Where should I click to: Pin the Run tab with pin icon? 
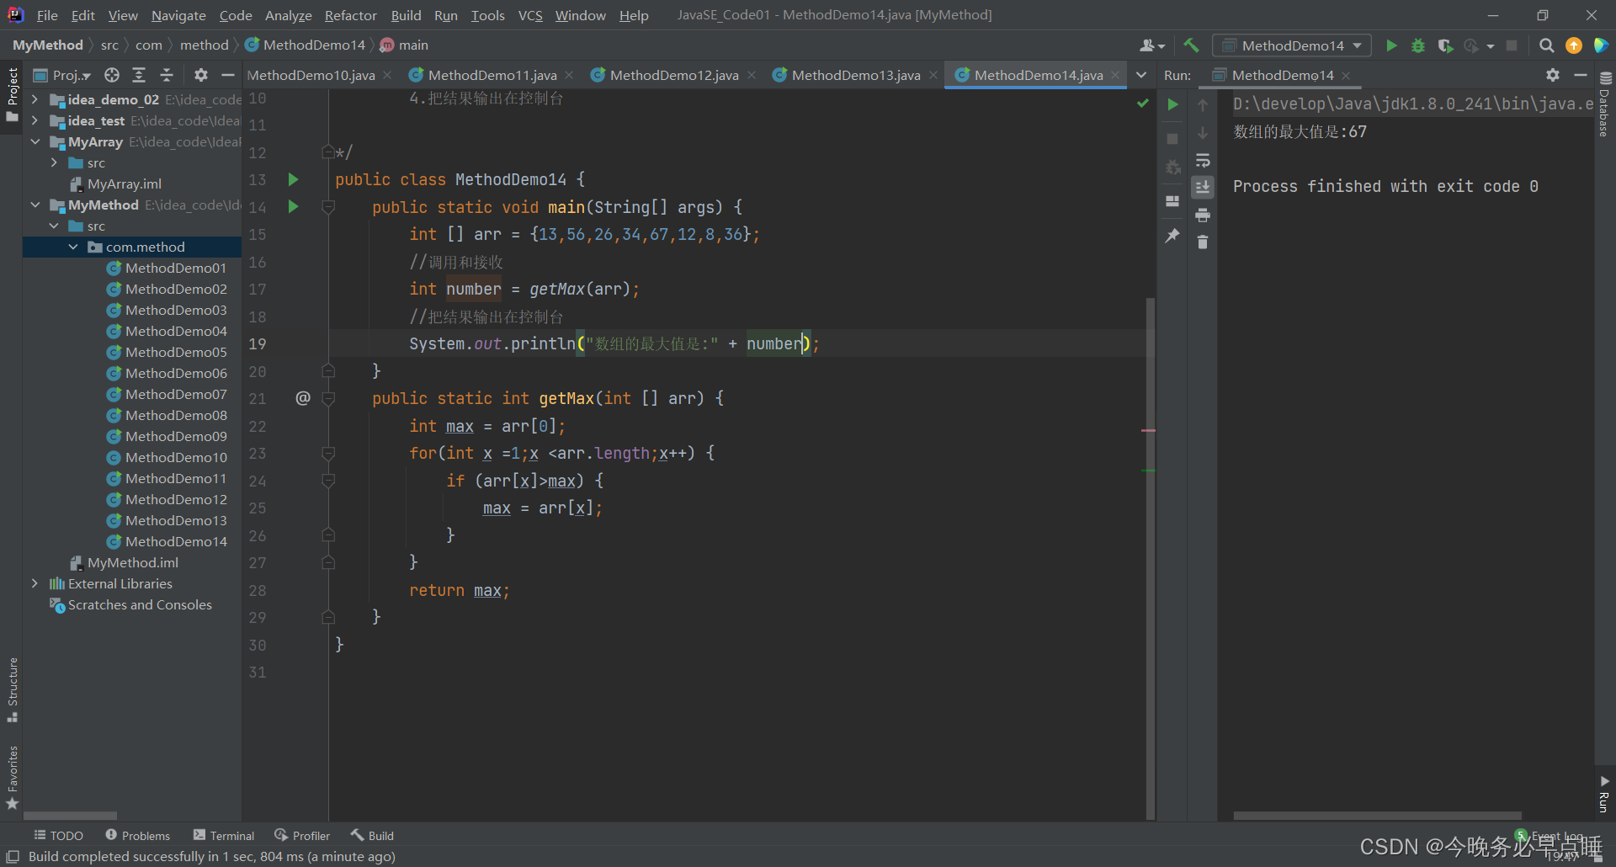point(1172,236)
